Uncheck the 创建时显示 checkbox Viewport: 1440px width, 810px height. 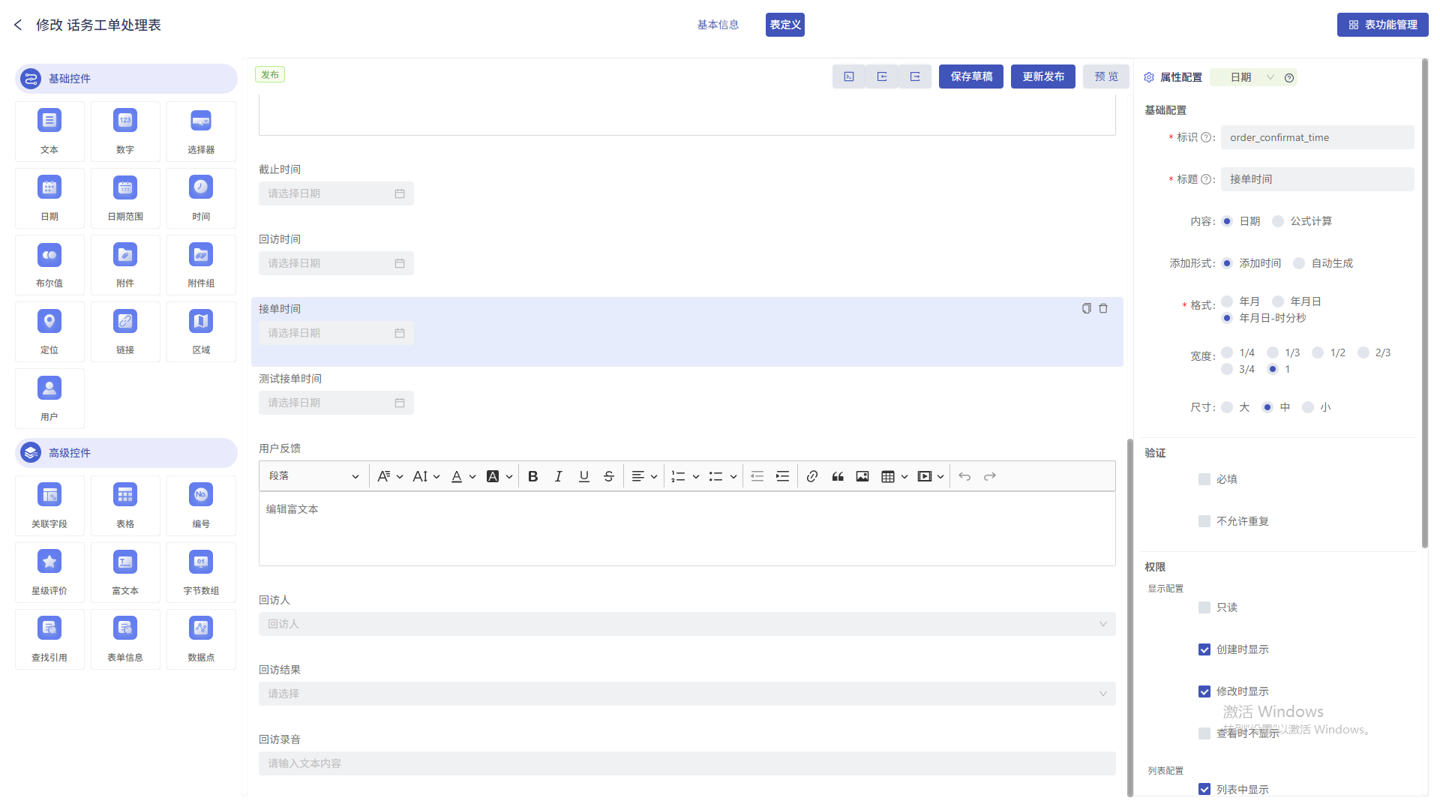[x=1204, y=649]
